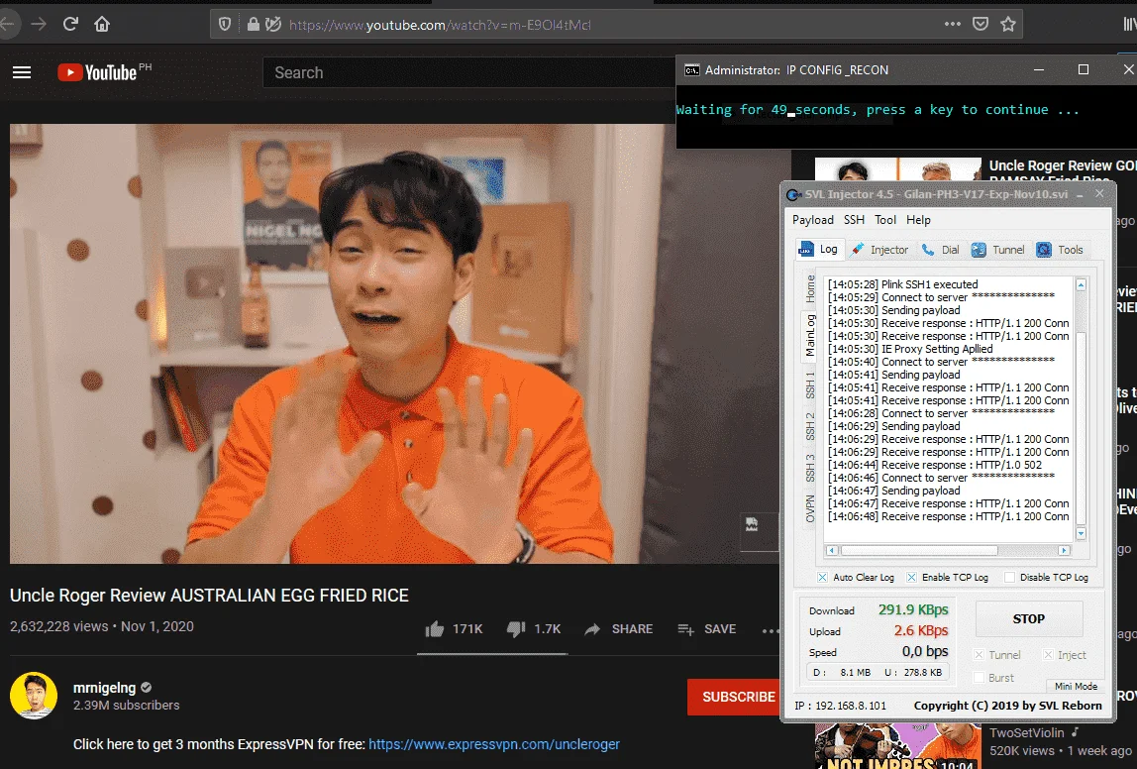This screenshot has height=769, width=1137.
Task: Open Tool menu in SVL Injector
Action: 885,220
